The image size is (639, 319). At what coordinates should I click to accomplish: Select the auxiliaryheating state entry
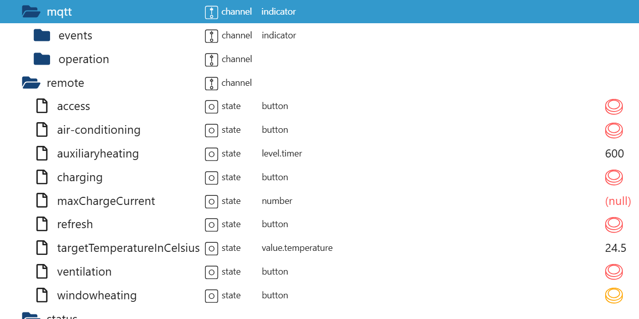98,153
